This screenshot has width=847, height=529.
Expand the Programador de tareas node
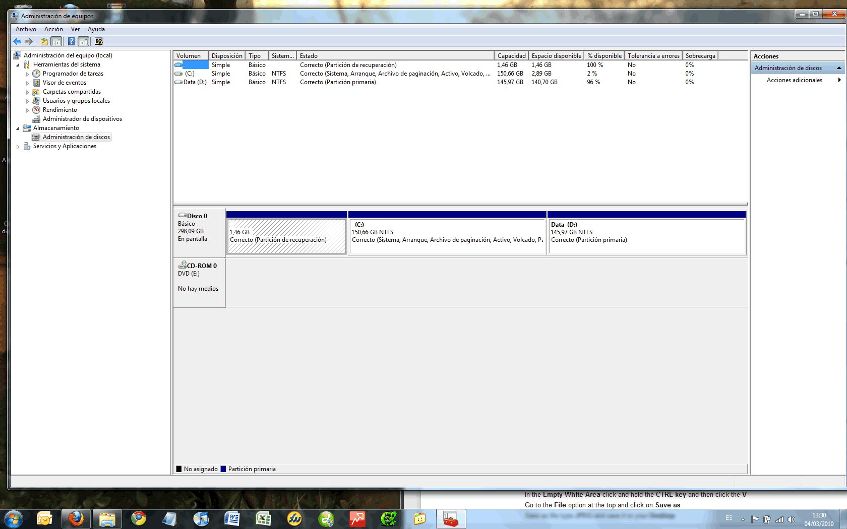(27, 74)
